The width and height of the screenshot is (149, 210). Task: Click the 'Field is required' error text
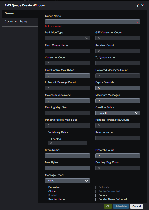pyautogui.click(x=54, y=26)
